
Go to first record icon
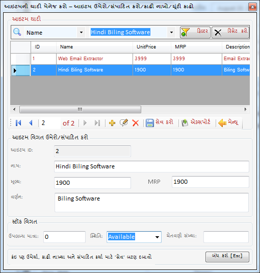coord(18,123)
